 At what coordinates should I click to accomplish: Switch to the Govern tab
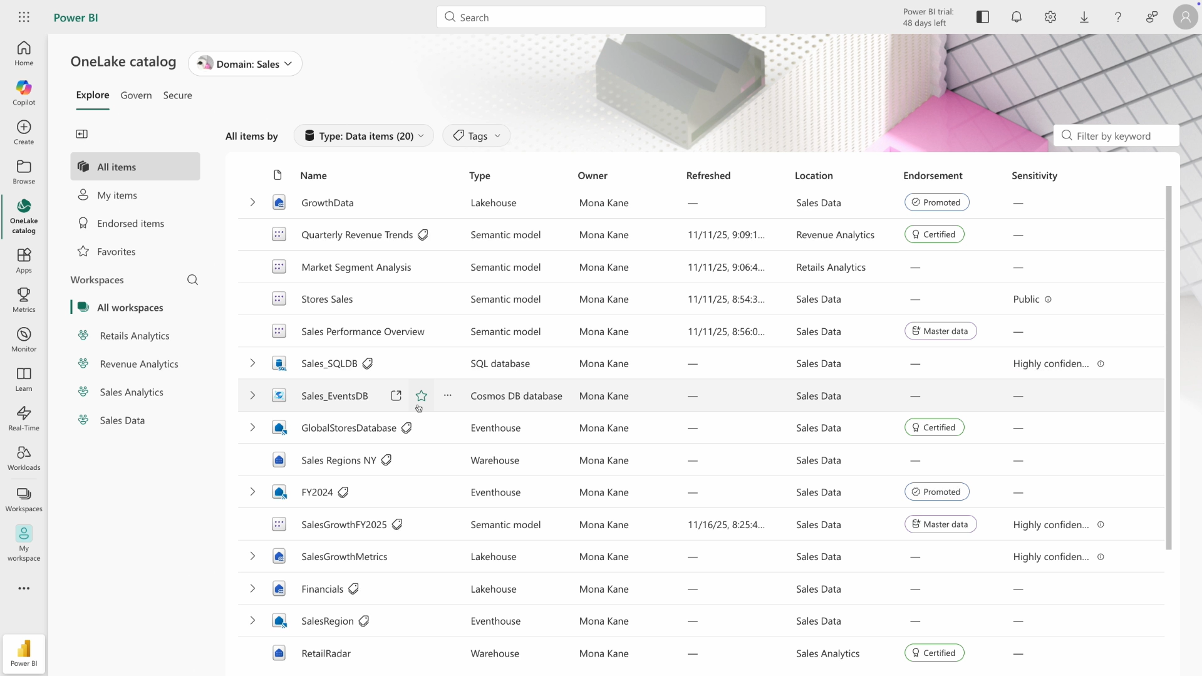tap(136, 95)
